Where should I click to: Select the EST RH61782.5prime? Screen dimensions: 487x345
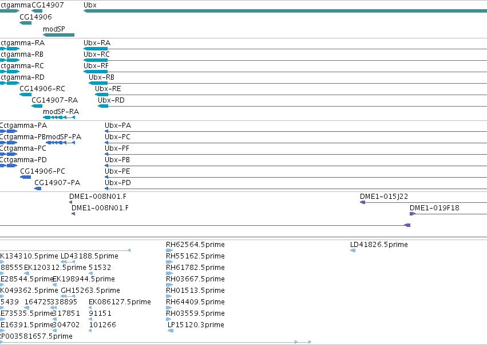[195, 268]
